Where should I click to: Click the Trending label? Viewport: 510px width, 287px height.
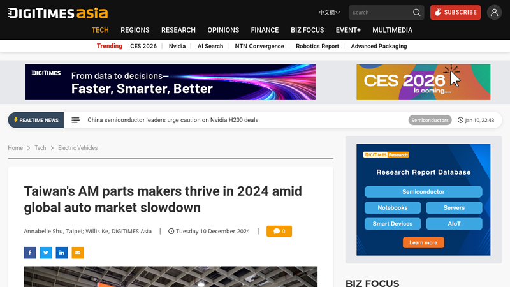pos(109,46)
